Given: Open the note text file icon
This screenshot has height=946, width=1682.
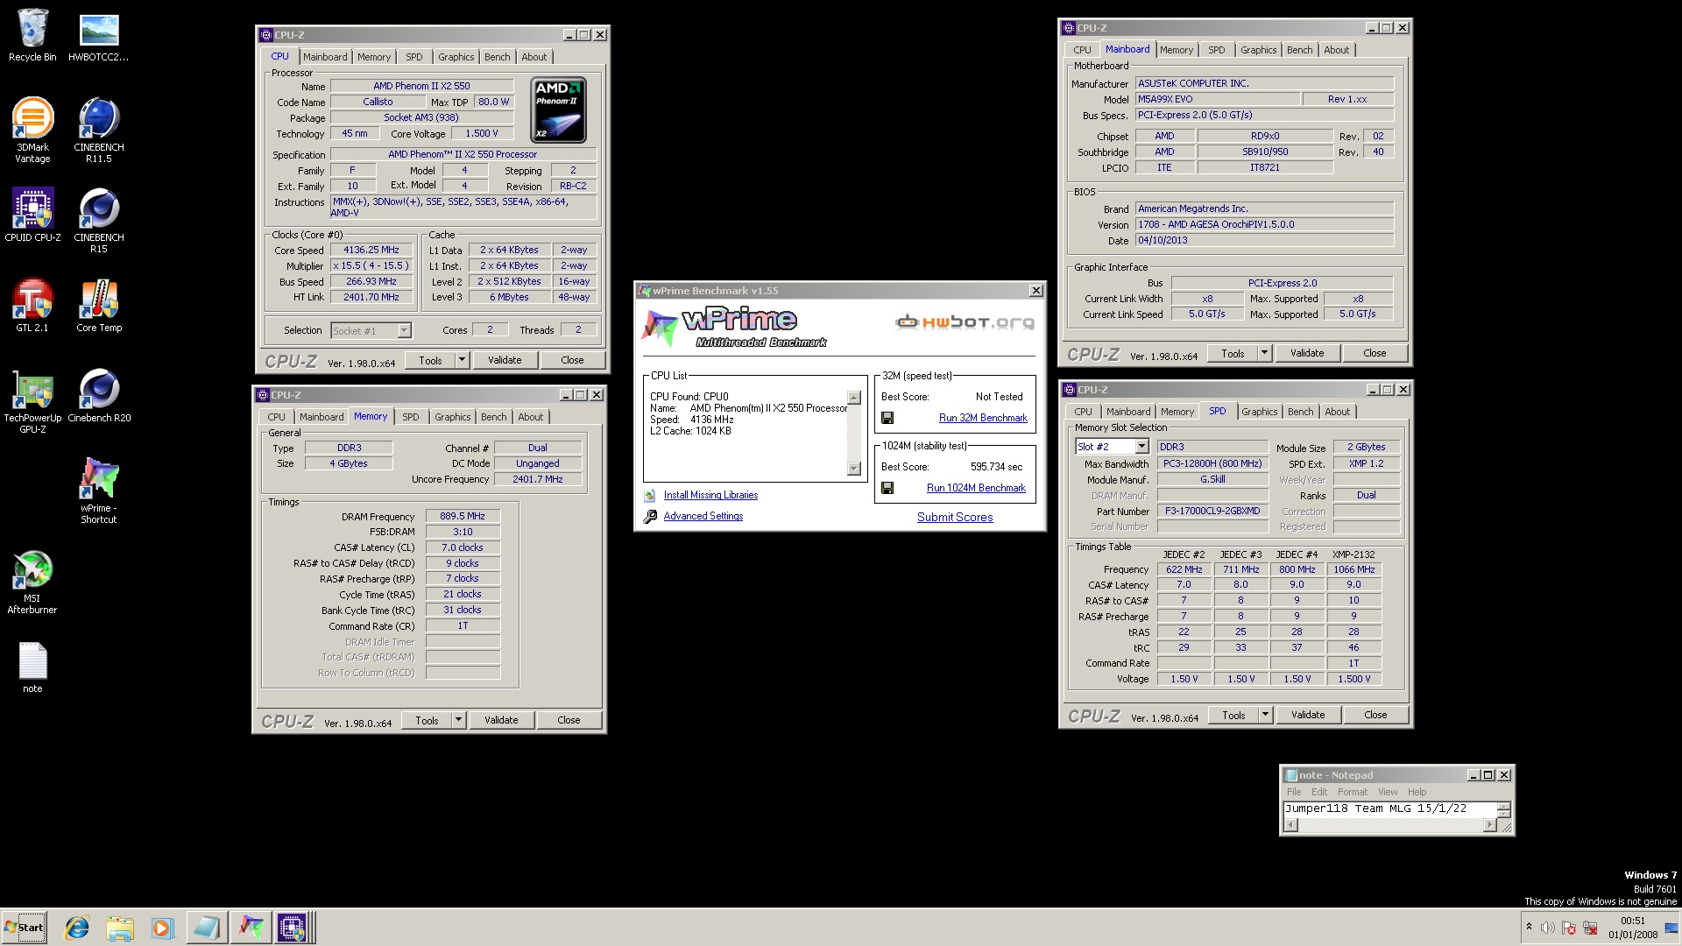Looking at the screenshot, I should point(32,667).
